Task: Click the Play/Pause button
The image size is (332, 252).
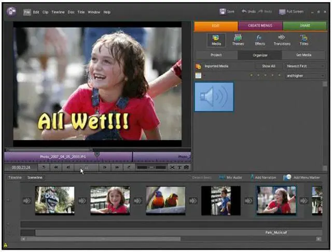Action: pos(87,168)
